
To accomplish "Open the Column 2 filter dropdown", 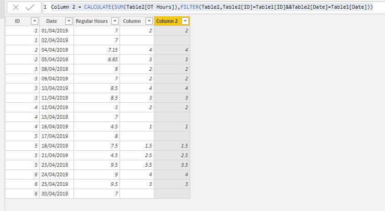I will point(185,21).
